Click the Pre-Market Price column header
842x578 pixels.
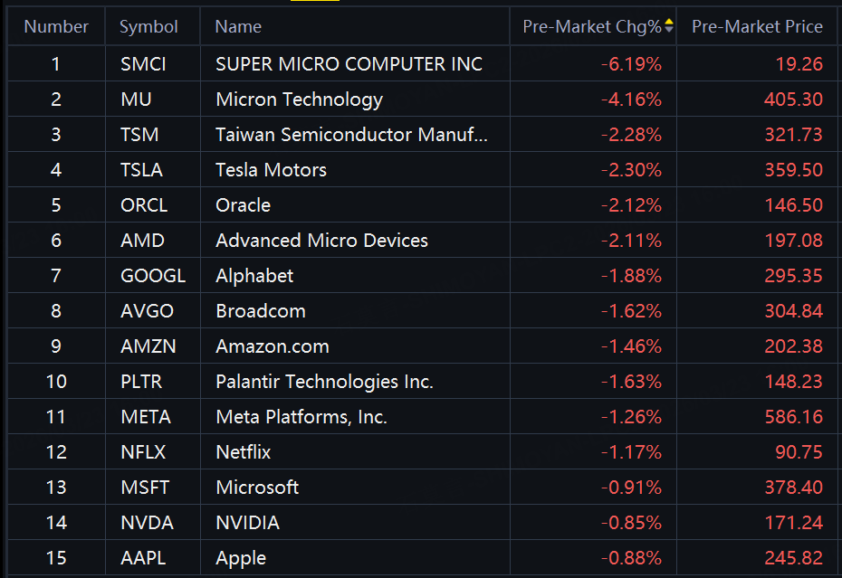coord(757,27)
